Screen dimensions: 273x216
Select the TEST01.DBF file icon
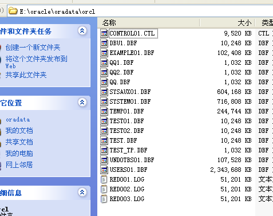click(x=104, y=121)
